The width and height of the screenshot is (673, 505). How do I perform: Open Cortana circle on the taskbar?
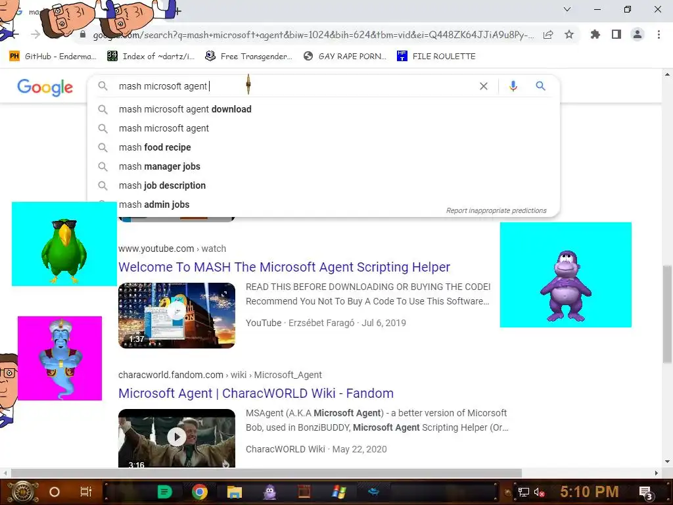coord(55,492)
